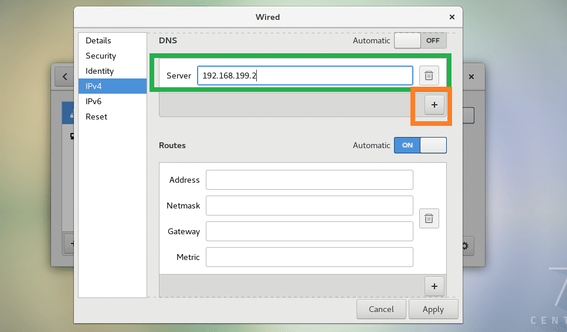The height and width of the screenshot is (332, 567).
Task: Go to the Reset section
Action: pyautogui.click(x=97, y=117)
